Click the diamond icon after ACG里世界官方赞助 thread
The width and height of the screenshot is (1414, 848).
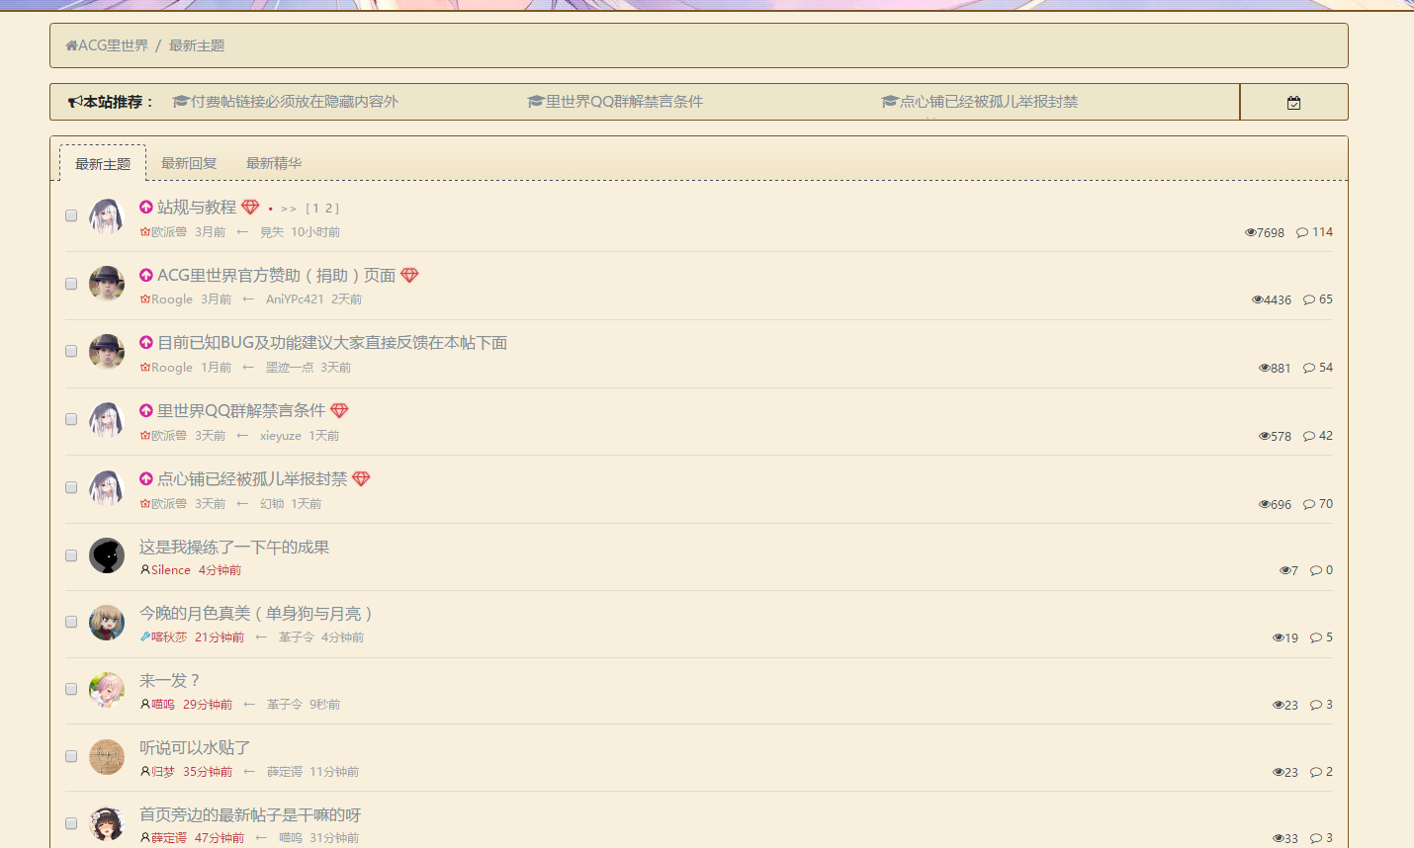(409, 276)
